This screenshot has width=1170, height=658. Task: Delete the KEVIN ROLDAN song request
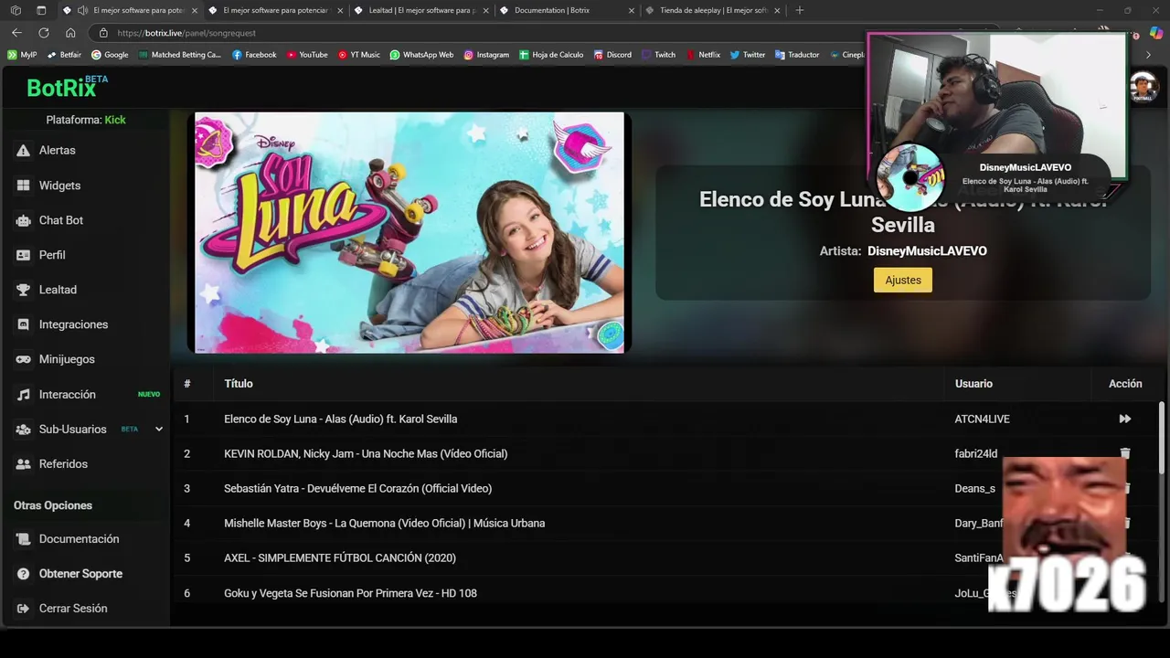(x=1125, y=453)
